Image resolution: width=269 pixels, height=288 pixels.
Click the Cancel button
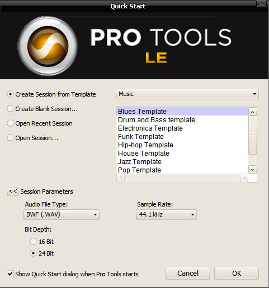tap(188, 273)
